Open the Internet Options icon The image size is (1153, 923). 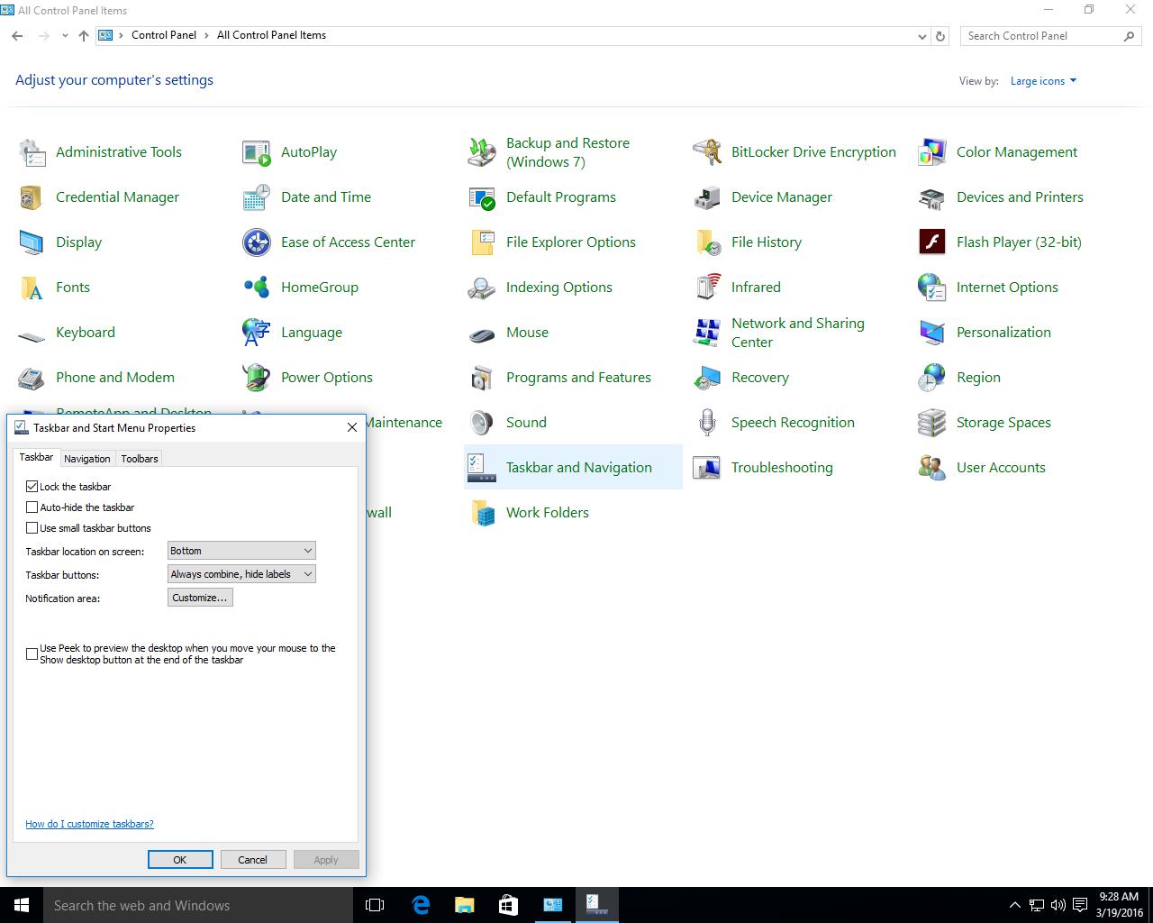click(x=932, y=288)
